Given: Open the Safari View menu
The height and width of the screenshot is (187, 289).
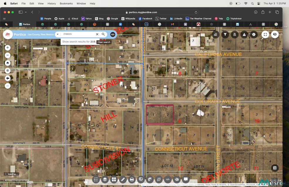Looking at the screenshot, I should coord(41,3).
